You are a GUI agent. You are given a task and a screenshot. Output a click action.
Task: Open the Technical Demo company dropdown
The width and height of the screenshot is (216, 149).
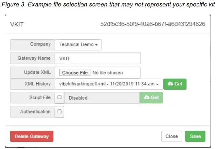pos(78,44)
